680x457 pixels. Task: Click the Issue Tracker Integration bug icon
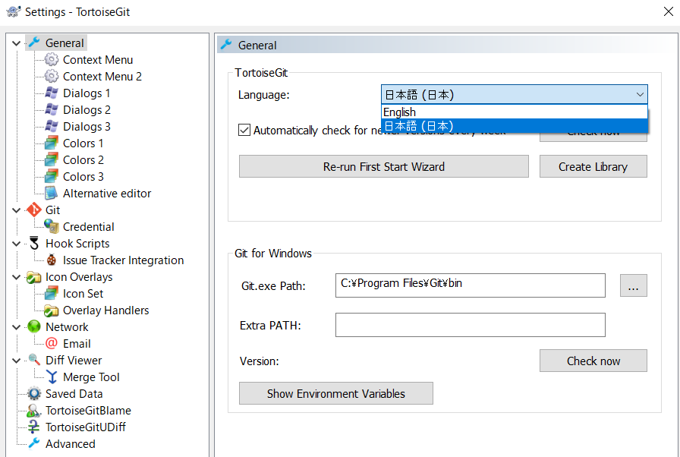(x=52, y=260)
